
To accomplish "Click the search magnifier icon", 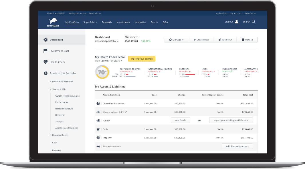I will 253,22.
